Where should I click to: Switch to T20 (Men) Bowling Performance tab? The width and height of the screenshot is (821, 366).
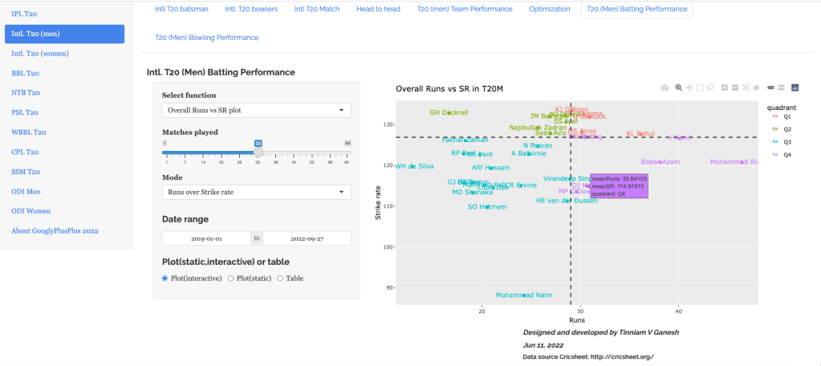point(206,37)
